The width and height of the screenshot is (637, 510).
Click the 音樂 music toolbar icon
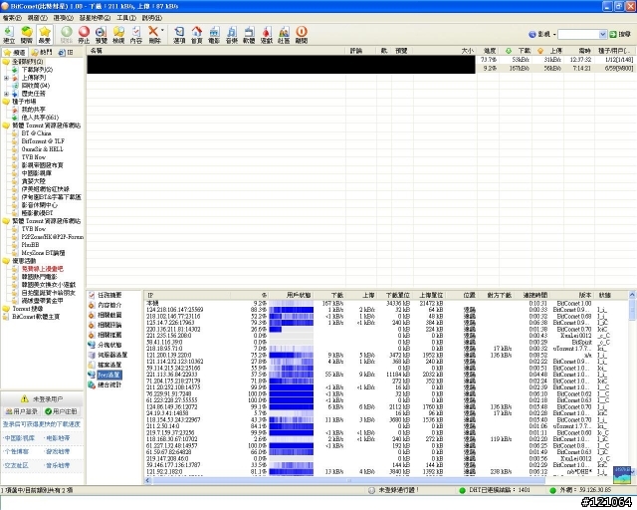[232, 35]
